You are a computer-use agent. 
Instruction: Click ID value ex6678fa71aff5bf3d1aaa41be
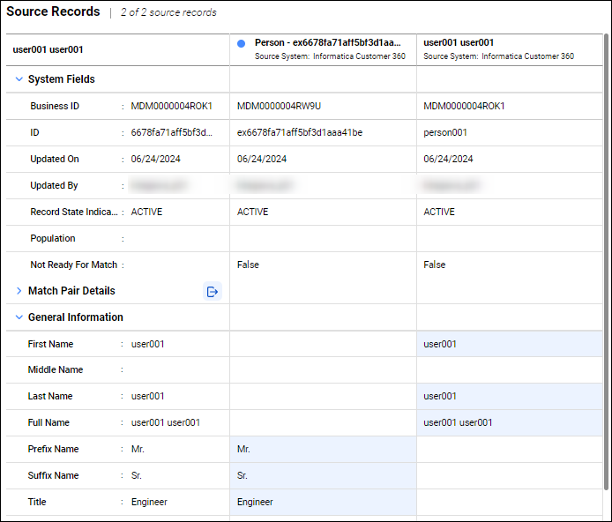click(300, 132)
